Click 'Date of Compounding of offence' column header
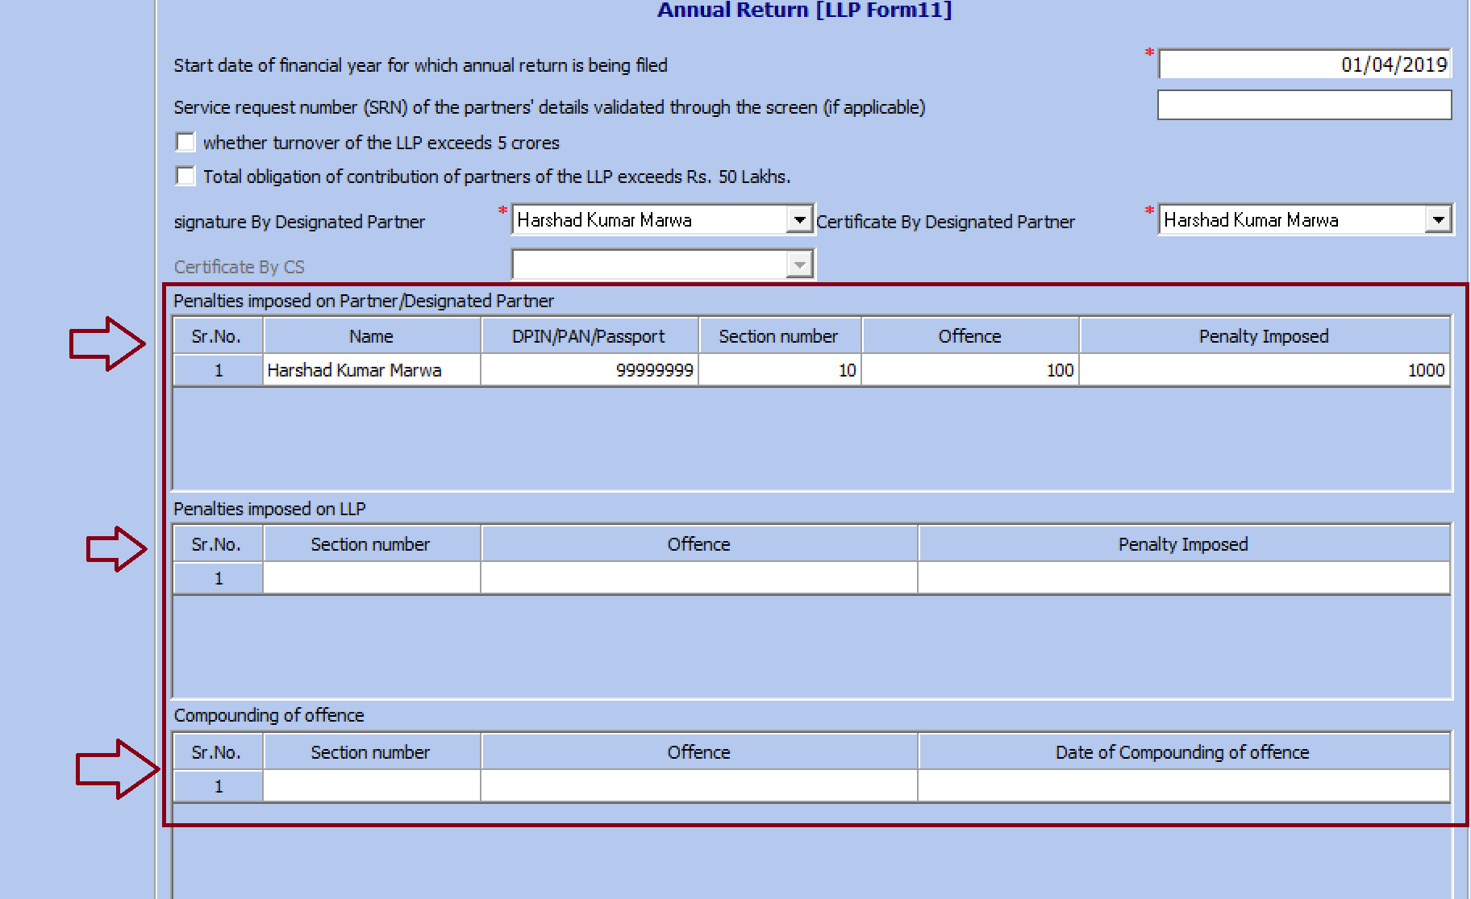The width and height of the screenshot is (1471, 899). click(x=1184, y=752)
